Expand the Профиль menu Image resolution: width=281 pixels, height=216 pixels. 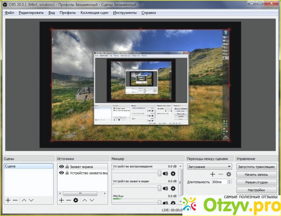pyautogui.click(x=68, y=13)
